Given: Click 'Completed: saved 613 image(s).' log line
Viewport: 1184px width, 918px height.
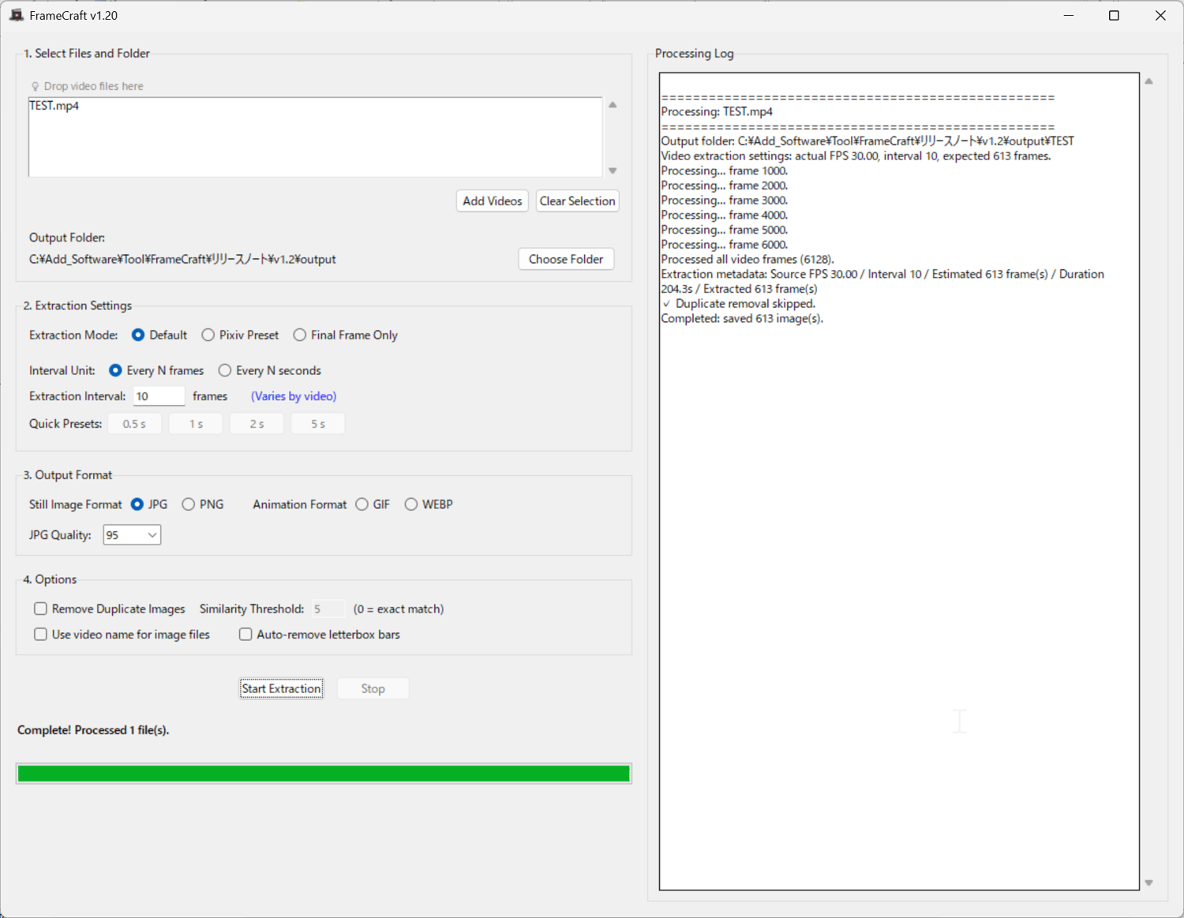Looking at the screenshot, I should pyautogui.click(x=742, y=319).
